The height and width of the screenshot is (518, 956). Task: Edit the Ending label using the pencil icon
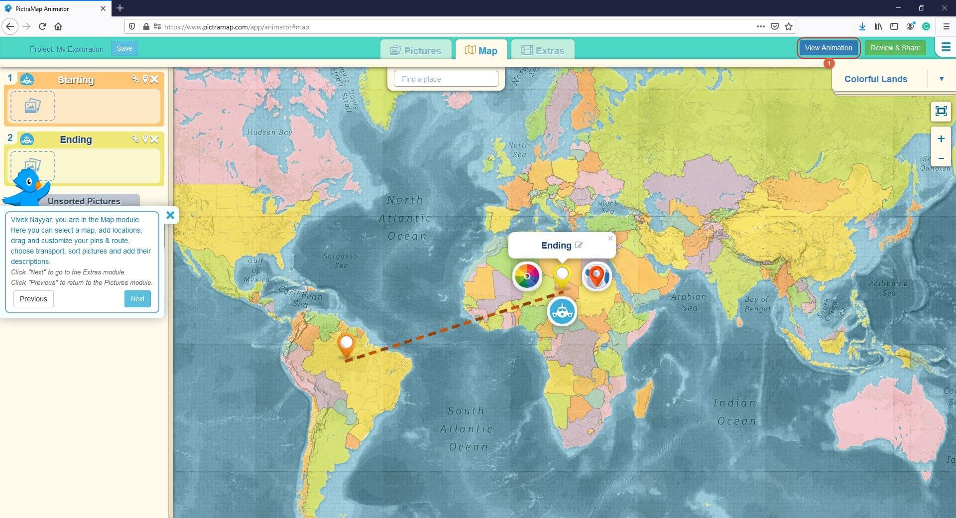click(579, 245)
